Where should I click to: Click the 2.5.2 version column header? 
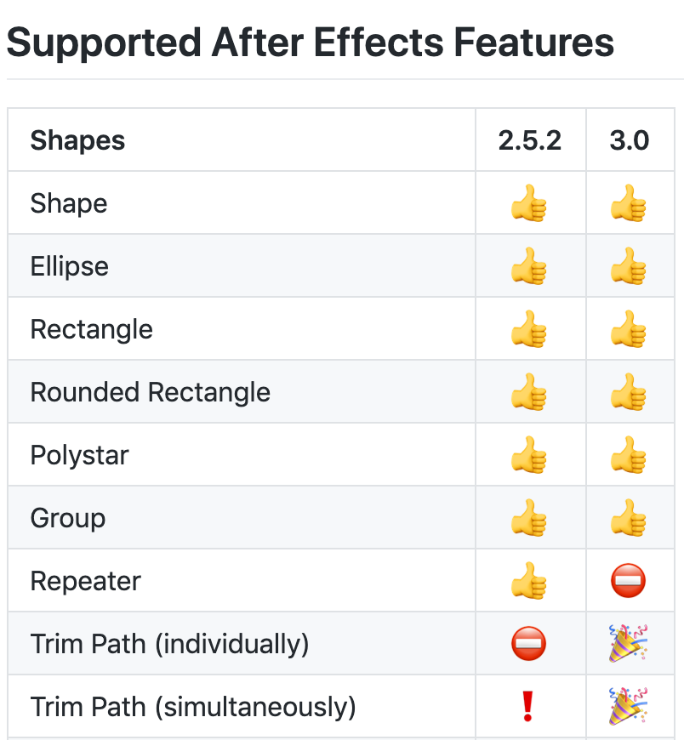click(530, 140)
